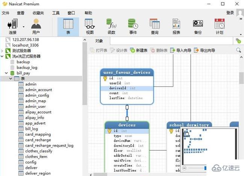Open the 视图 views section
The image size is (244, 176).
pyautogui.click(x=90, y=26)
